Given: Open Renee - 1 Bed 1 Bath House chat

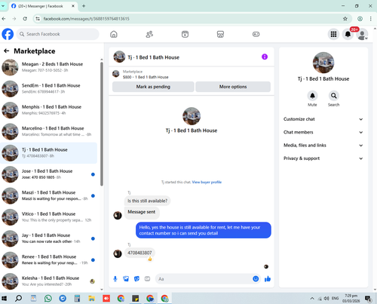Looking at the screenshot, I should coord(49,259).
